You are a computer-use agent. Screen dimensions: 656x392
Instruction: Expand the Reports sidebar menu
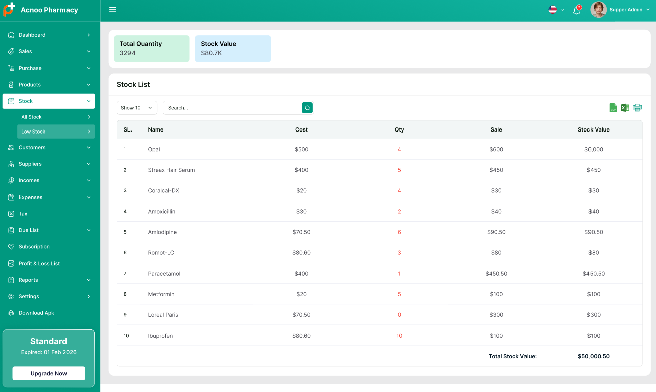[48, 280]
